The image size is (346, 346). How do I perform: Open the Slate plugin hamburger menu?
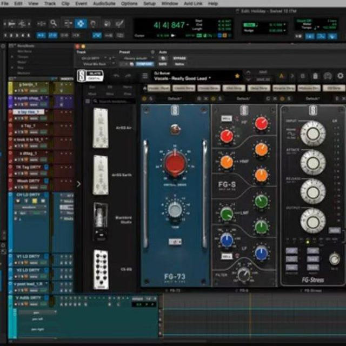click(x=145, y=76)
